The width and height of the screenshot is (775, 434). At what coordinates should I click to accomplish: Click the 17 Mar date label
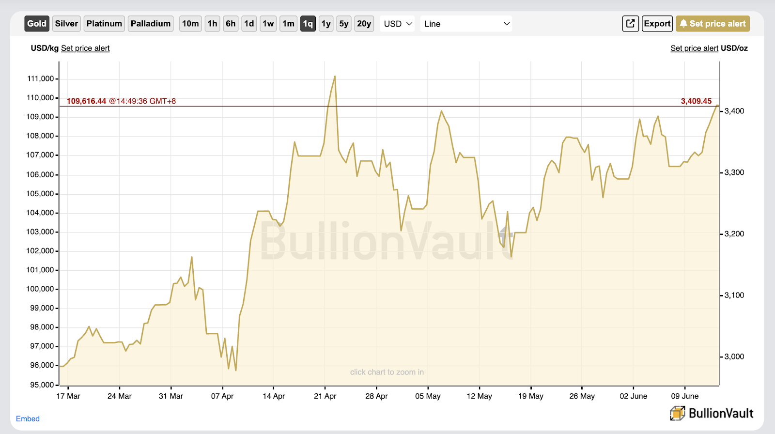tap(68, 396)
